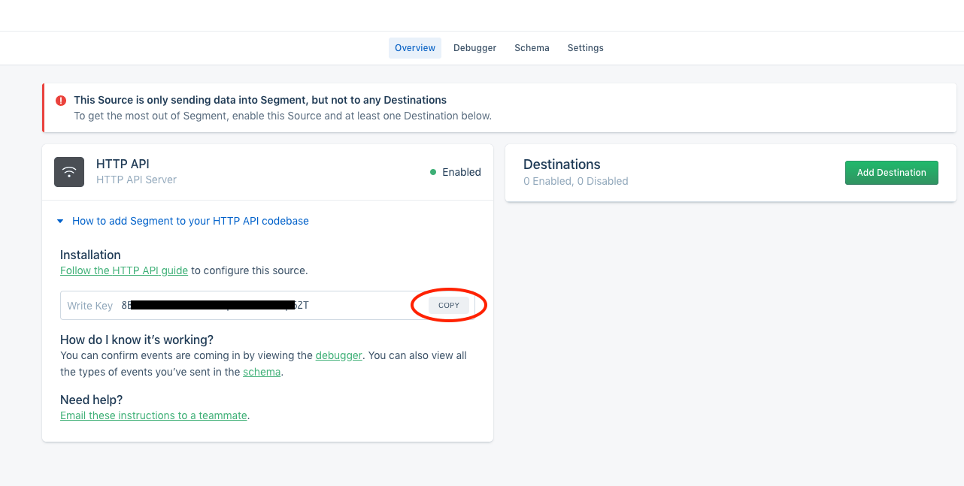Go to the Schema tab

532,48
